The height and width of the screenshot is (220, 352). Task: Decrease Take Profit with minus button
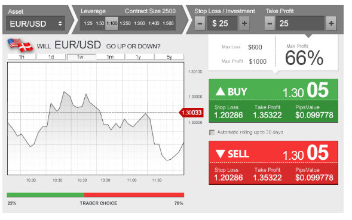tap(270, 23)
